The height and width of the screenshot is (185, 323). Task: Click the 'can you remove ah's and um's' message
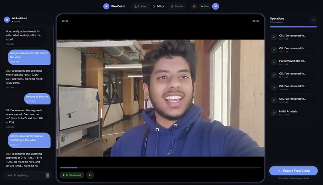(x=29, y=57)
